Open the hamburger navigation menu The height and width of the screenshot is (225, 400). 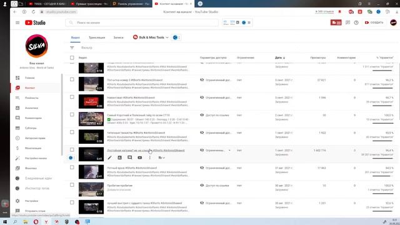pyautogui.click(x=17, y=22)
